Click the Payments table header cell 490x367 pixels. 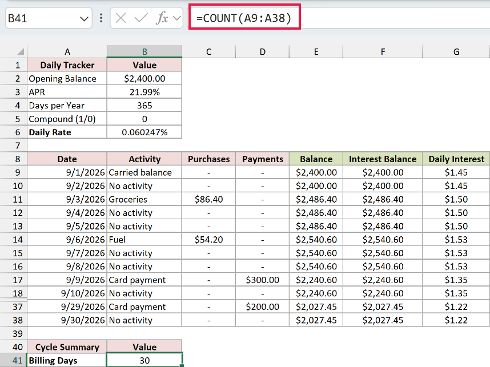(263, 159)
